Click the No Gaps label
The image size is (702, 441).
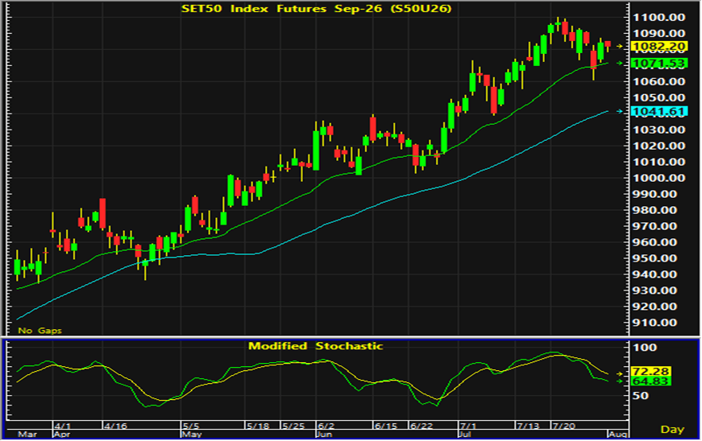(39, 331)
